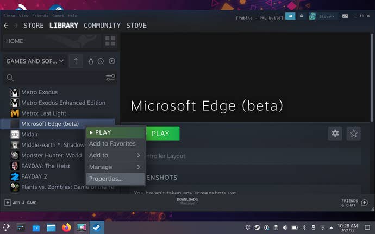Click the Add a Game plus icon

tap(8, 203)
